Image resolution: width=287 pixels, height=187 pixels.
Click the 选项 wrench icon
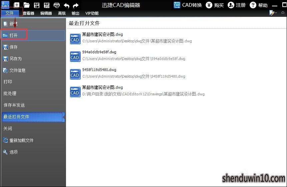[5, 152]
